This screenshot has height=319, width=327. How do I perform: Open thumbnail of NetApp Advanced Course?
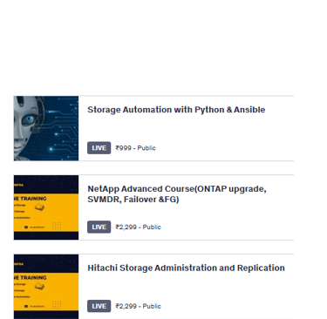click(46, 207)
